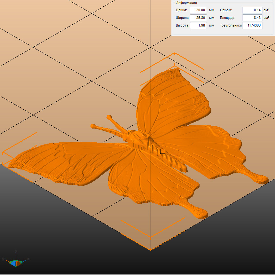275x275 pixels.
Task: Click the Треугольники label text
Action: tap(230, 26)
